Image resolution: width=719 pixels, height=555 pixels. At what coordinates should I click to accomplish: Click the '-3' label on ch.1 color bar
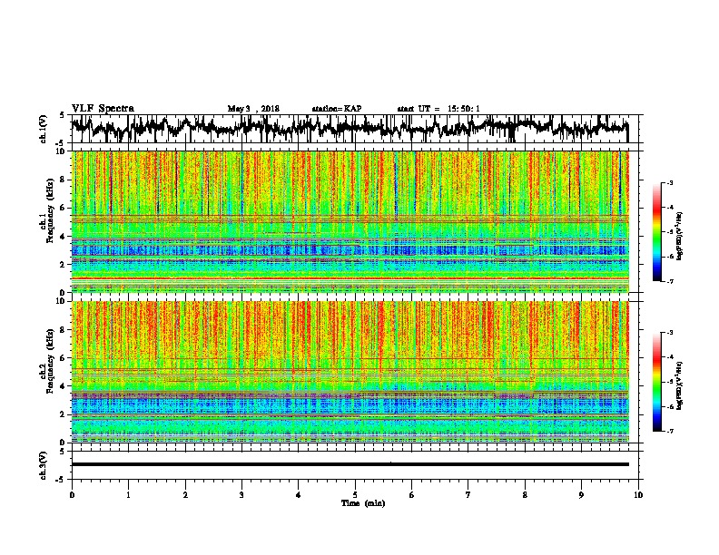pyautogui.click(x=670, y=182)
